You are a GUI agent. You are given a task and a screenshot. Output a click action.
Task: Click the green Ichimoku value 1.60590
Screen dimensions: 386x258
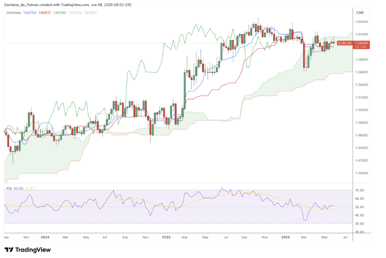(59, 12)
